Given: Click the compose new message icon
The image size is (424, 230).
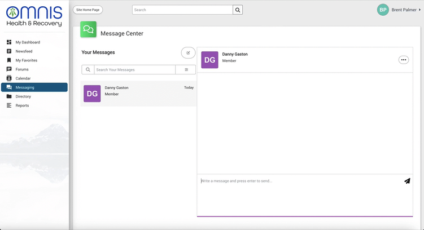Looking at the screenshot, I should point(188,52).
